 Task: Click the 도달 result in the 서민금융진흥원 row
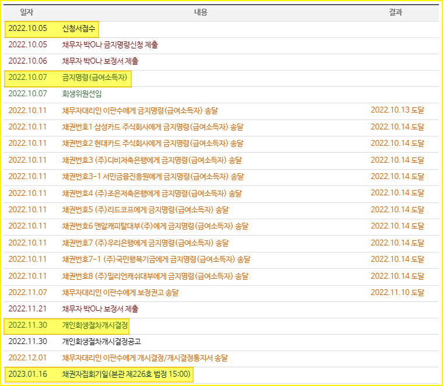coord(398,176)
